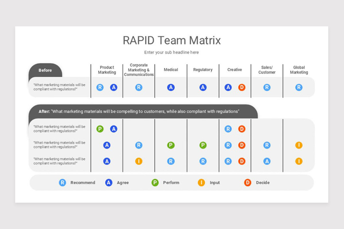This screenshot has height=229, width=344.
Task: Click the R Recommend badge under Sales/Customer
Action: click(x=267, y=87)
